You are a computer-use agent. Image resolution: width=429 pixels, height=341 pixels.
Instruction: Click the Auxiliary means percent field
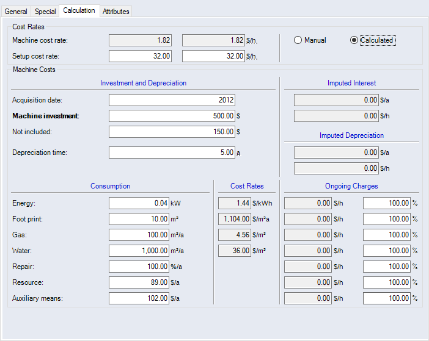[x=386, y=298]
